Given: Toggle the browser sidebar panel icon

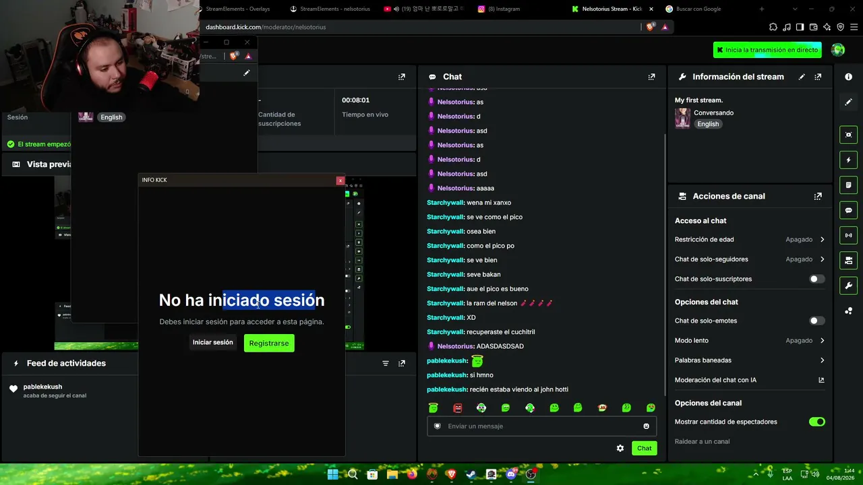Looking at the screenshot, I should coord(800,27).
